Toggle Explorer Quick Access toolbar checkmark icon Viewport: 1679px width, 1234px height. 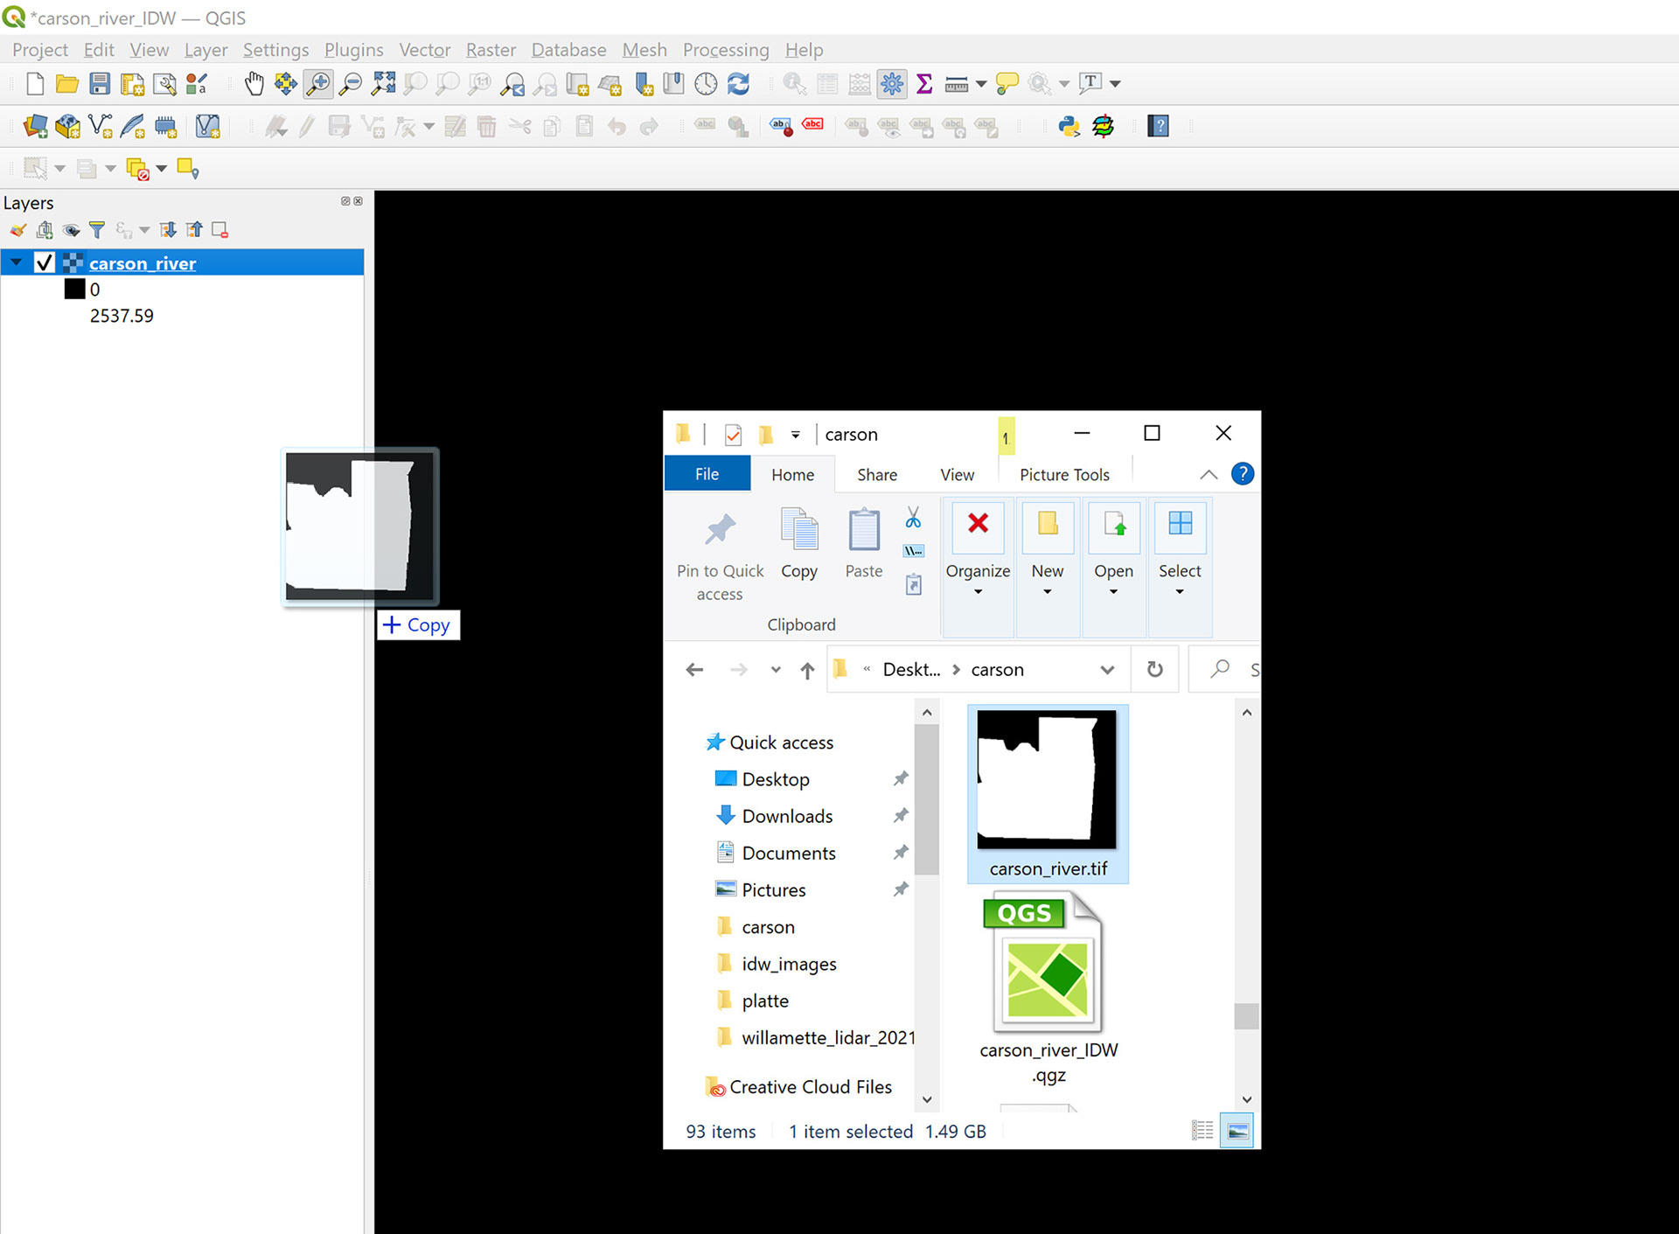pyautogui.click(x=733, y=434)
